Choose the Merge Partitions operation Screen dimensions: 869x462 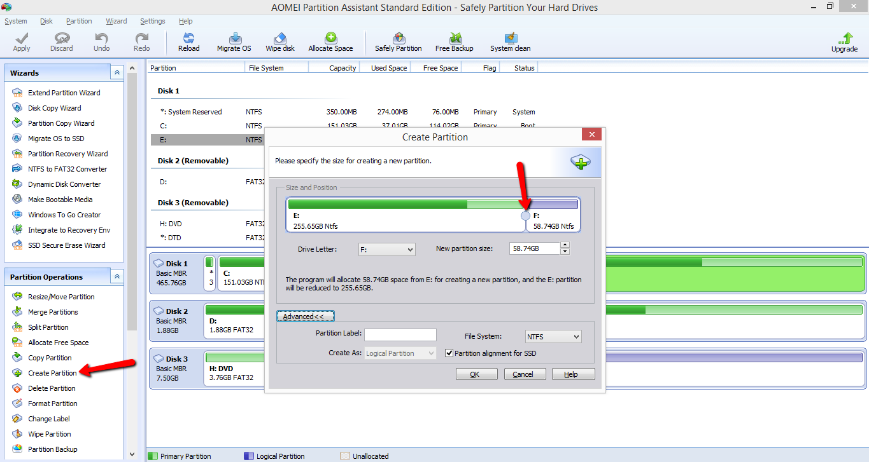[53, 312]
